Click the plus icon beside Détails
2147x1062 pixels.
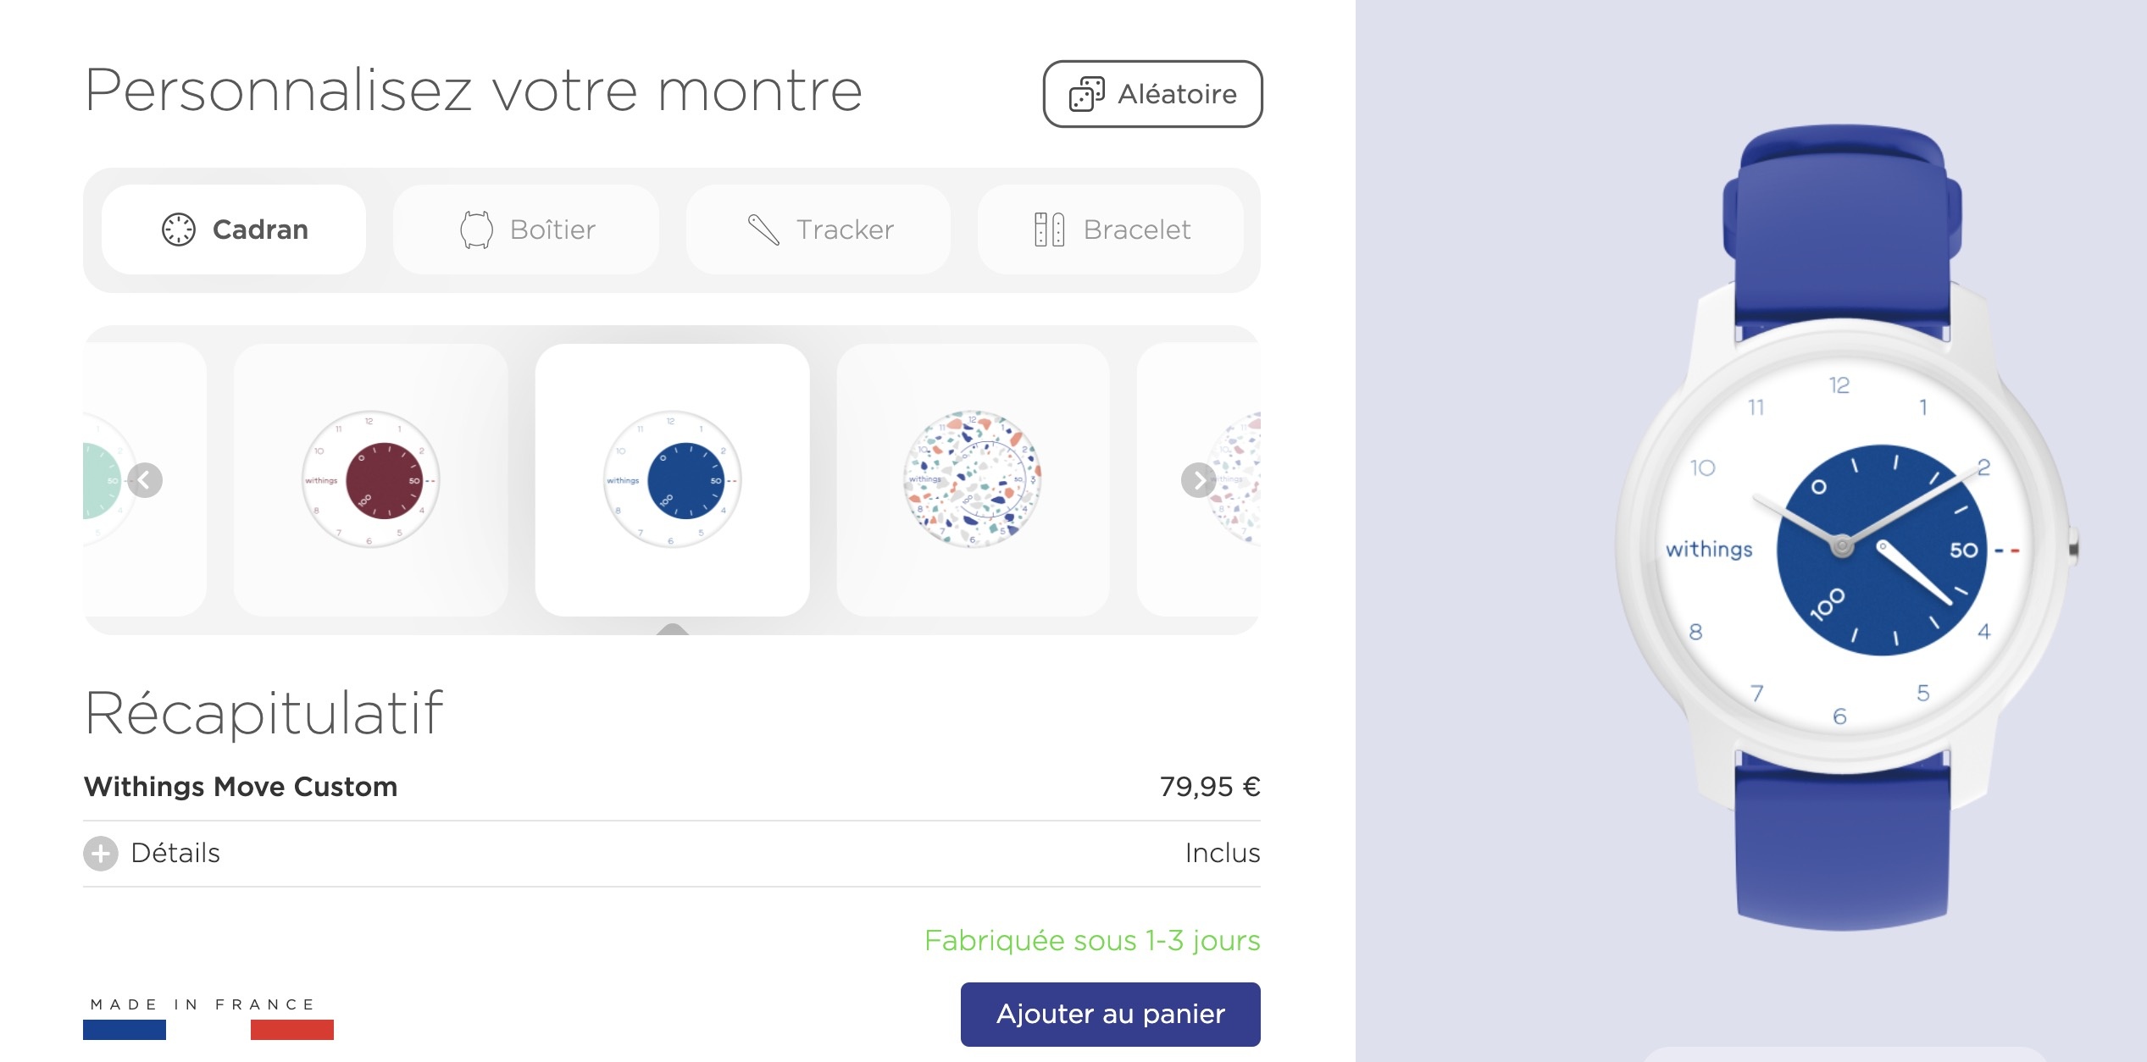click(x=101, y=854)
